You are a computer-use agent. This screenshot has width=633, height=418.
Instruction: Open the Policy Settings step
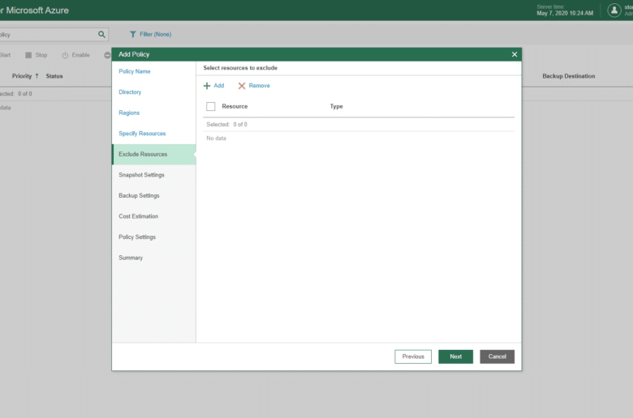154,237
